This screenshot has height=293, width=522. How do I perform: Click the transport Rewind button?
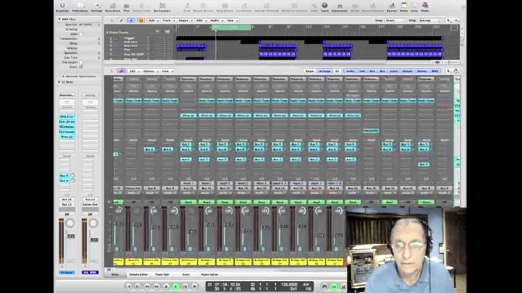click(x=147, y=286)
